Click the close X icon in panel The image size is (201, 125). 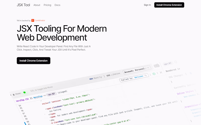161,72
